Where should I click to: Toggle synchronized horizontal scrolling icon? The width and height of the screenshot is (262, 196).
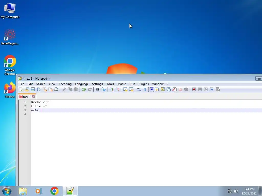click(x=131, y=90)
